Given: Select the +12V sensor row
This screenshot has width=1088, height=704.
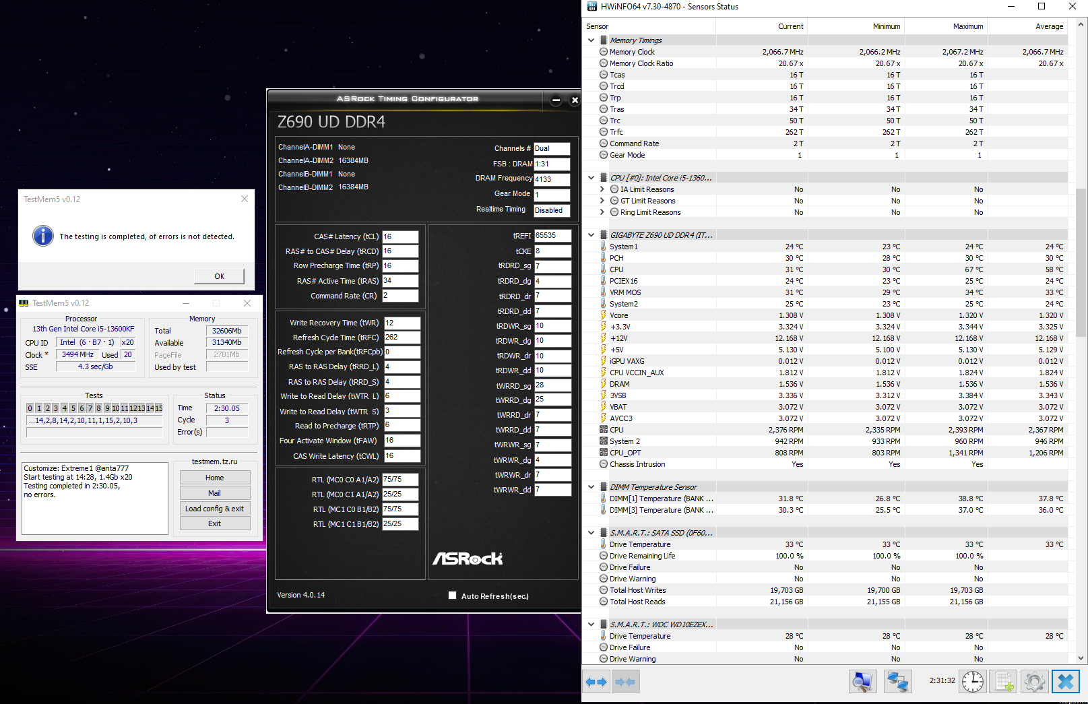Looking at the screenshot, I should click(825, 338).
